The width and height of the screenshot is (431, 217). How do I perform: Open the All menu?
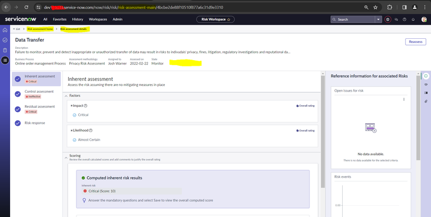(x=45, y=20)
